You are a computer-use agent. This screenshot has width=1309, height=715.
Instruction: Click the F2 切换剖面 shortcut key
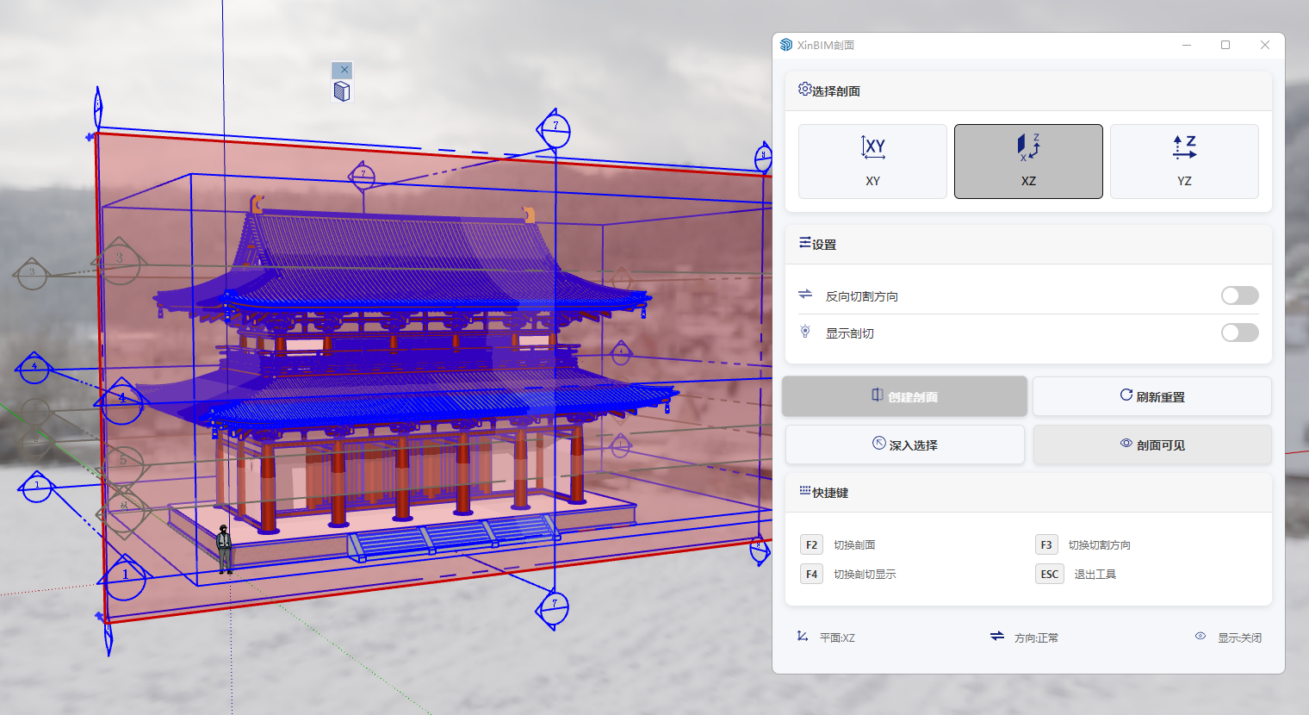811,544
